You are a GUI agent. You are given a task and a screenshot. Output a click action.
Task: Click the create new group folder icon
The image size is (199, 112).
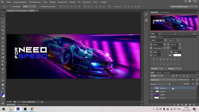coord(186,105)
